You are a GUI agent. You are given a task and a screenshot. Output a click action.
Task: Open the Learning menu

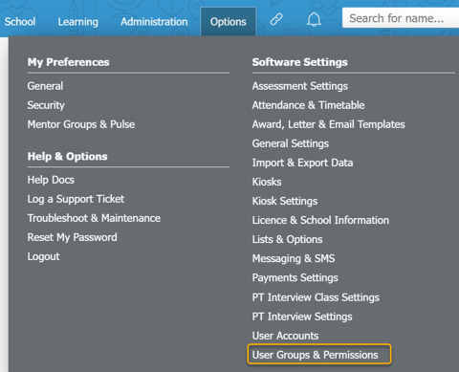(x=78, y=22)
